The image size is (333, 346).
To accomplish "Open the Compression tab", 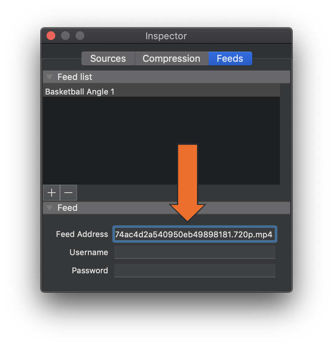I will 171,58.
